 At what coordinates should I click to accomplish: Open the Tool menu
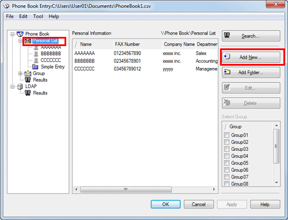click(x=38, y=17)
